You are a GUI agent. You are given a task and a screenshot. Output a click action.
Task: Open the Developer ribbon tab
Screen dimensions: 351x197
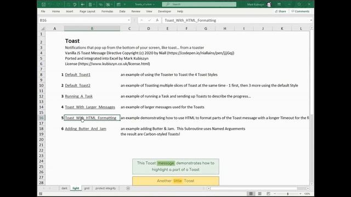(165, 11)
